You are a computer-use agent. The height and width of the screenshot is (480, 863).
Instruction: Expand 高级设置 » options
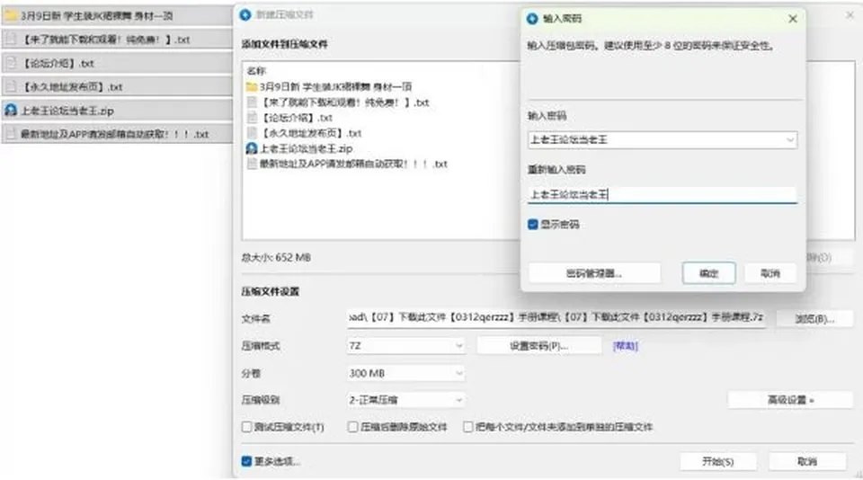(x=790, y=400)
